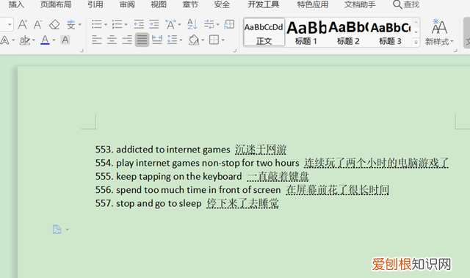Open the text effects dropdown arrow
This screenshot has height=278, width=470.
pos(13,40)
